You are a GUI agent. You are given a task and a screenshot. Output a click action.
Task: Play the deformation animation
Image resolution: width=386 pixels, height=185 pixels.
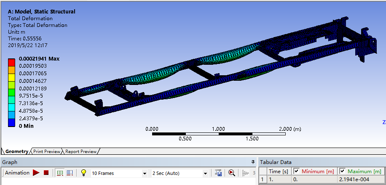(x=36, y=173)
